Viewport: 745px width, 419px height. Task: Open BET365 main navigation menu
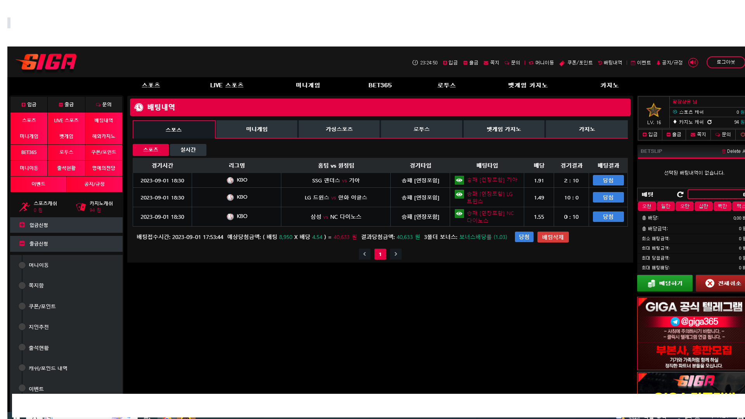coord(380,85)
